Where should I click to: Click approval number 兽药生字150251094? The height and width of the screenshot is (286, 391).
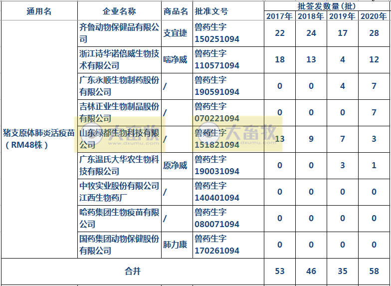pyautogui.click(x=217, y=33)
